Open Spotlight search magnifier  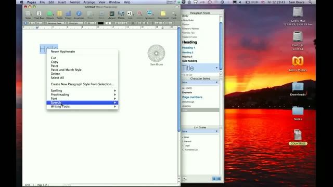pos(310,2)
